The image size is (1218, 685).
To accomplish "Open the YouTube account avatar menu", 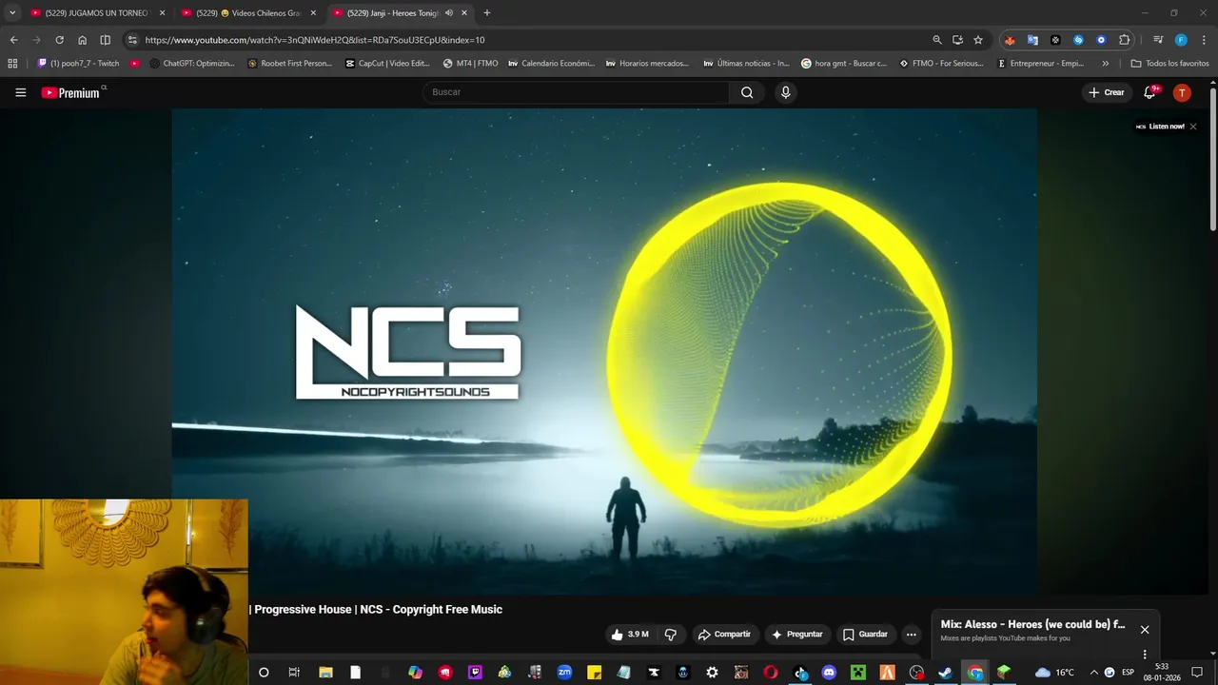I will tap(1182, 92).
